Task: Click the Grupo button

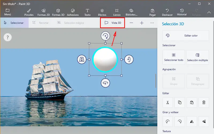Action: (x=174, y=81)
